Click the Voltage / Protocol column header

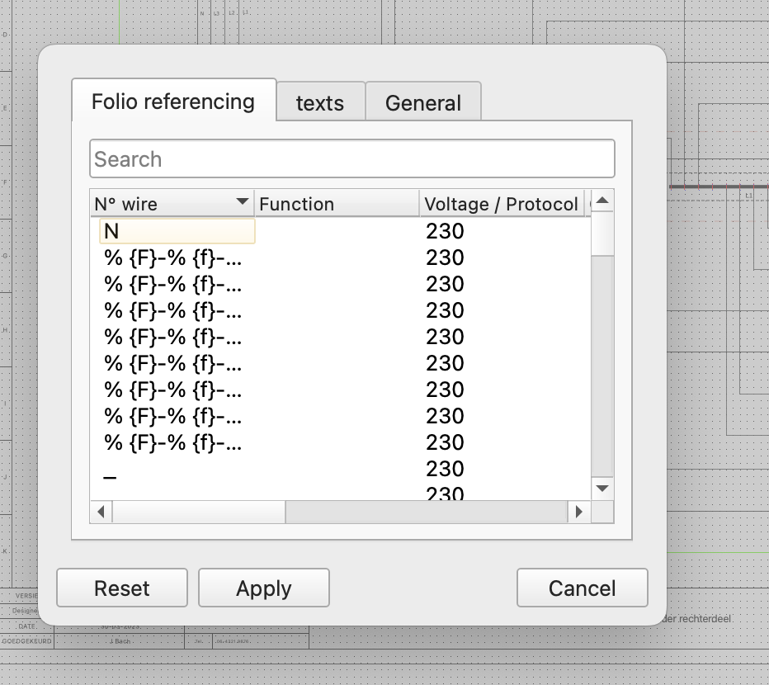pyautogui.click(x=501, y=204)
